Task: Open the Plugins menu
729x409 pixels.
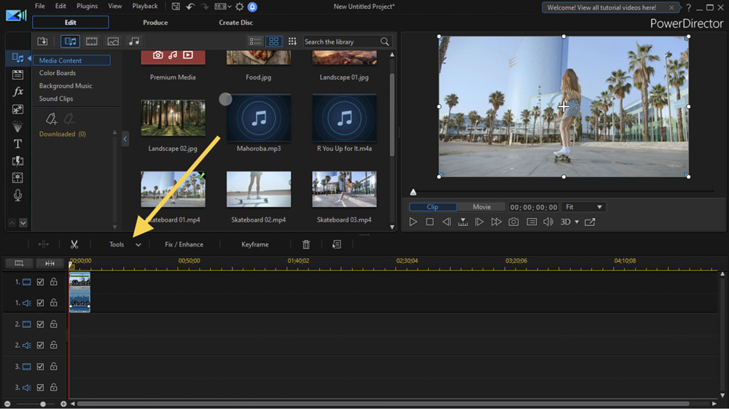Action: (x=87, y=6)
